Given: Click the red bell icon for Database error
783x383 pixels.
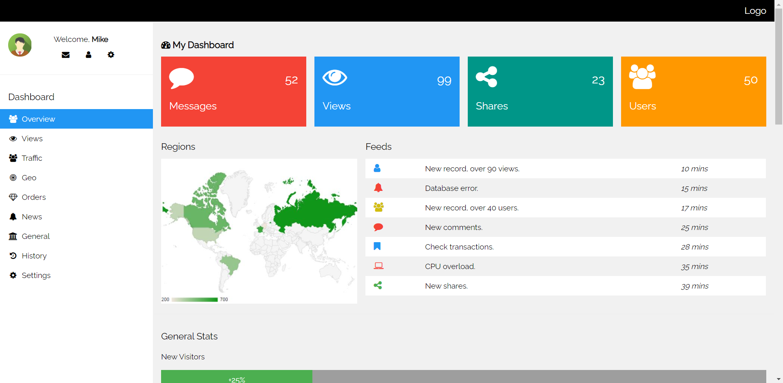Looking at the screenshot, I should click(378, 188).
